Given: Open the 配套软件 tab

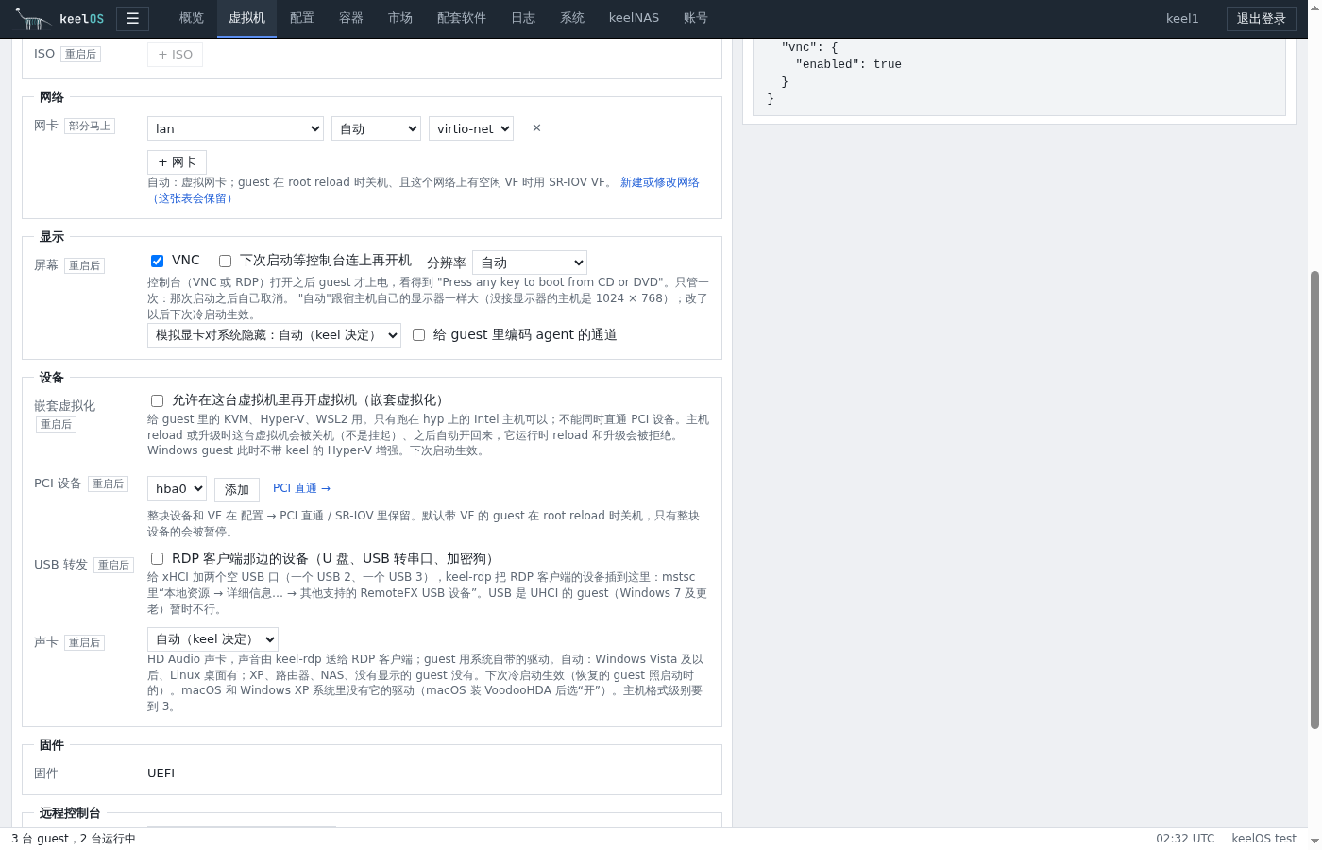Looking at the screenshot, I should (462, 18).
